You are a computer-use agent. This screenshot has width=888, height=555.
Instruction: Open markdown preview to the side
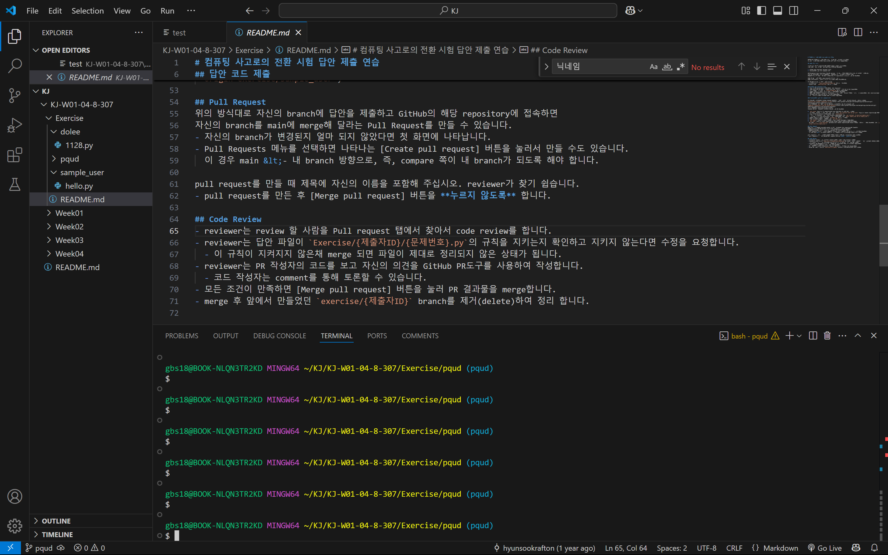click(842, 32)
